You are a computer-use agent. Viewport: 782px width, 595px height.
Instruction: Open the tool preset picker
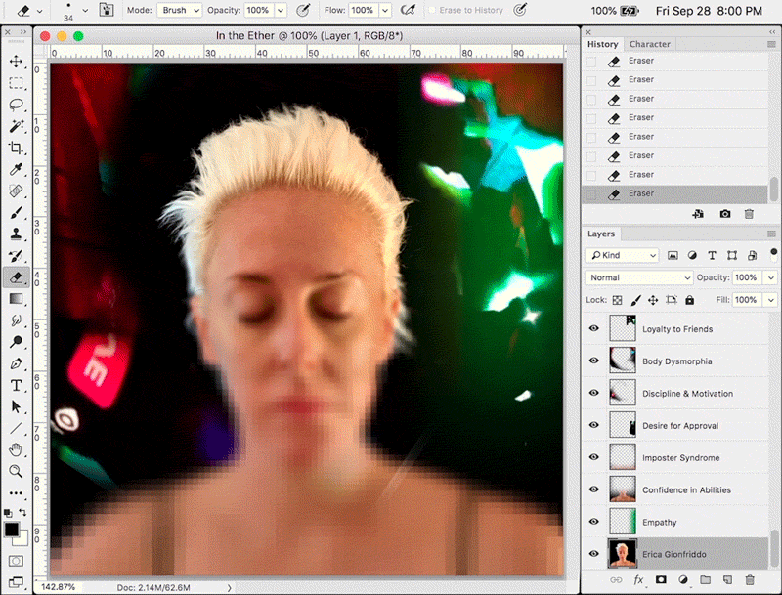click(x=39, y=11)
